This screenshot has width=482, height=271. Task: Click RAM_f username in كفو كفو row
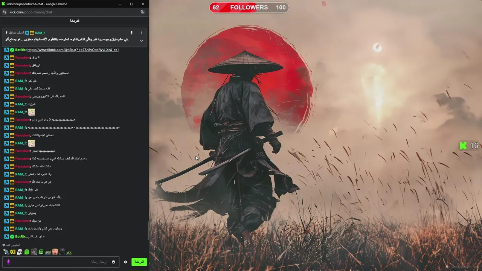[20, 81]
